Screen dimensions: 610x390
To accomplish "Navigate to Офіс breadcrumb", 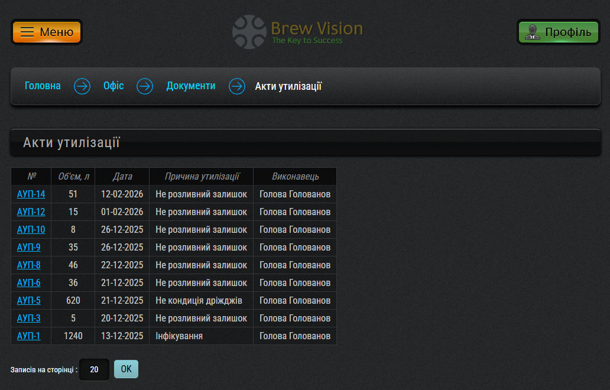I will tap(113, 86).
